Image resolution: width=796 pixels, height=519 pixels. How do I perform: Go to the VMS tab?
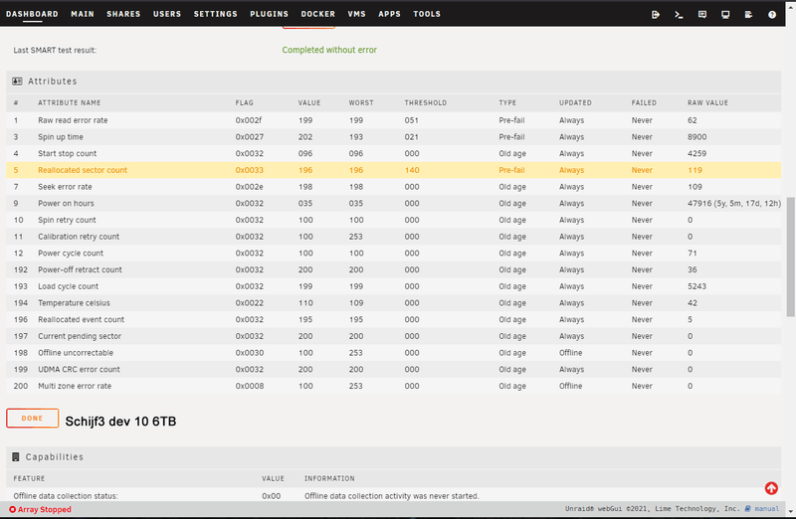pos(356,14)
